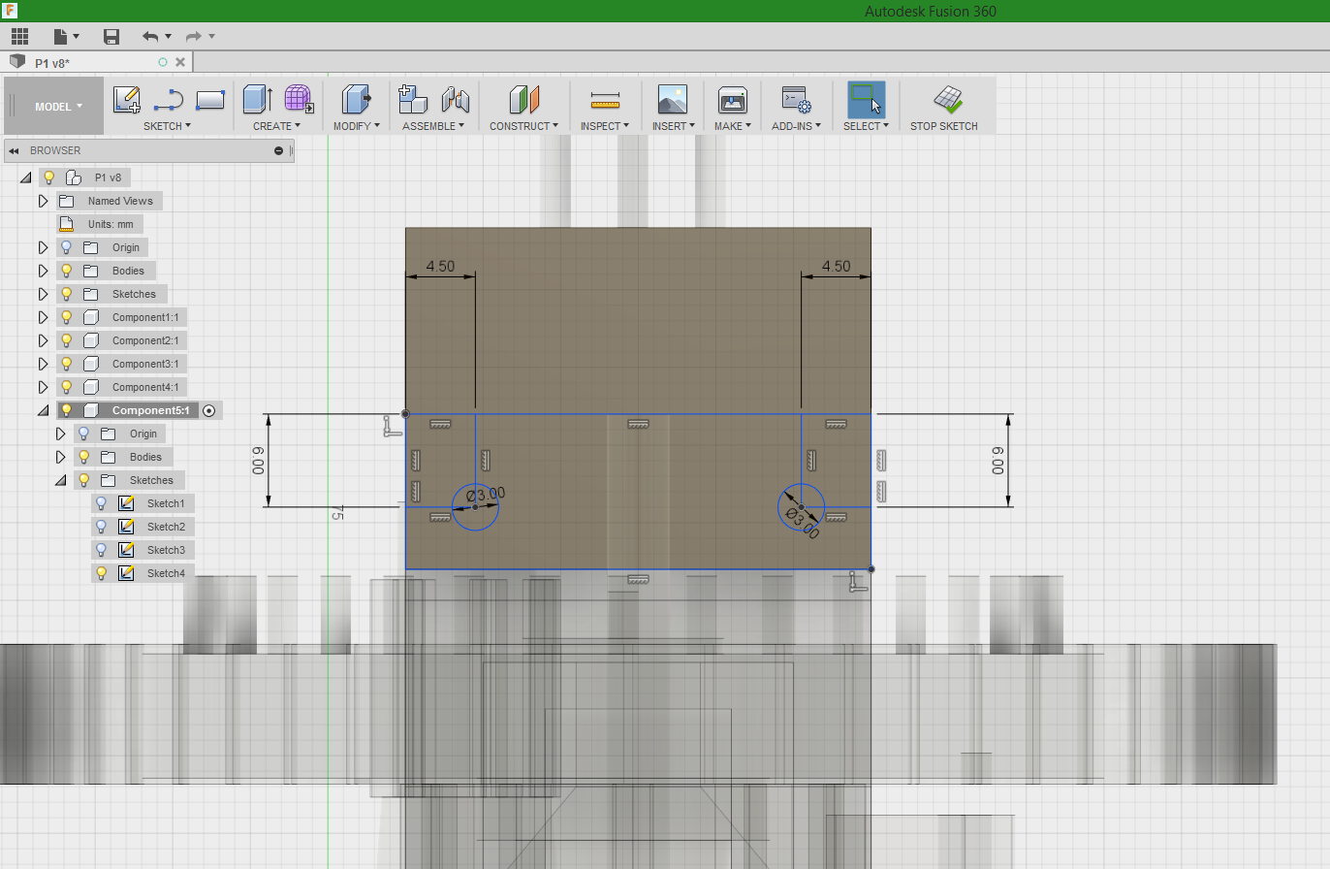Open the data panel grid icon
The height and width of the screenshot is (869, 1330).
pos(20,37)
